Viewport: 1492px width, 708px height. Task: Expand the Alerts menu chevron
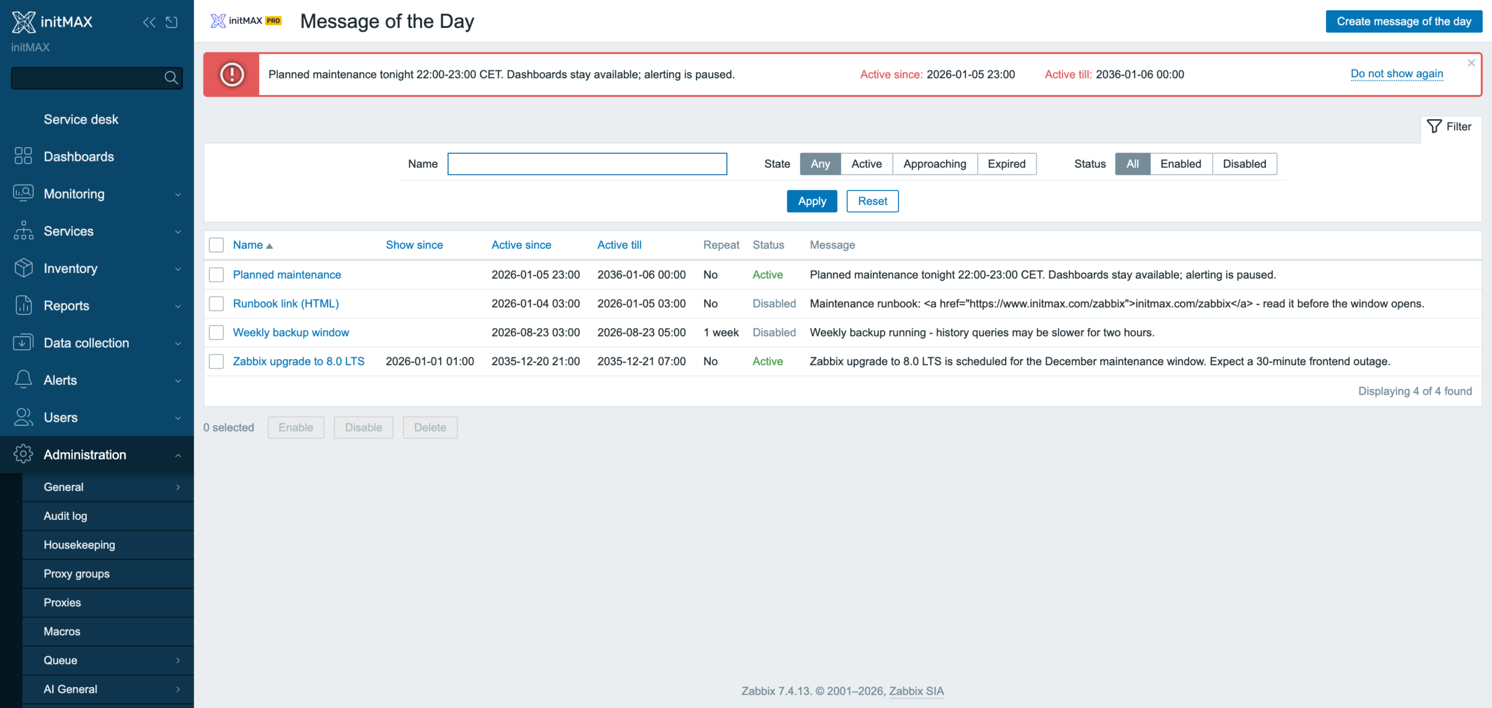178,381
